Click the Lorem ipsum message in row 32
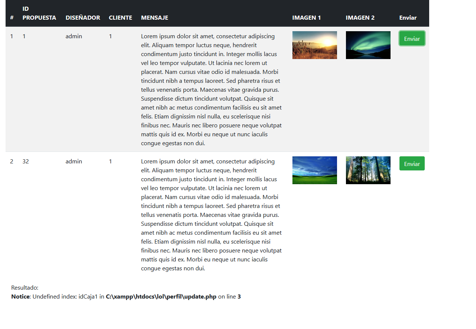Viewport: 476px width, 329px height. (x=211, y=215)
